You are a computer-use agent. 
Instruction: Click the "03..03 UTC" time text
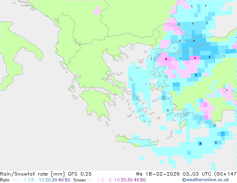click(x=197, y=174)
